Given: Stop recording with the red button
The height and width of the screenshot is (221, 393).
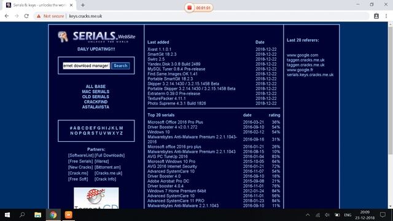Looking at the screenshot, I should pos(190,8).
